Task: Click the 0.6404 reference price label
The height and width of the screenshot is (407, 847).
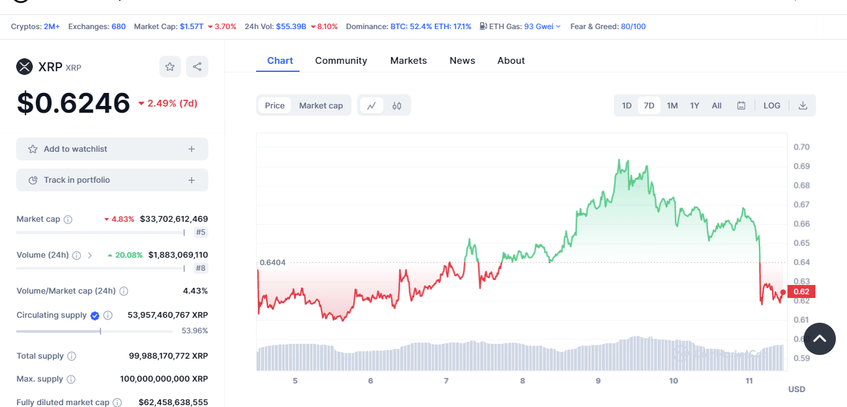Action: pyautogui.click(x=273, y=263)
